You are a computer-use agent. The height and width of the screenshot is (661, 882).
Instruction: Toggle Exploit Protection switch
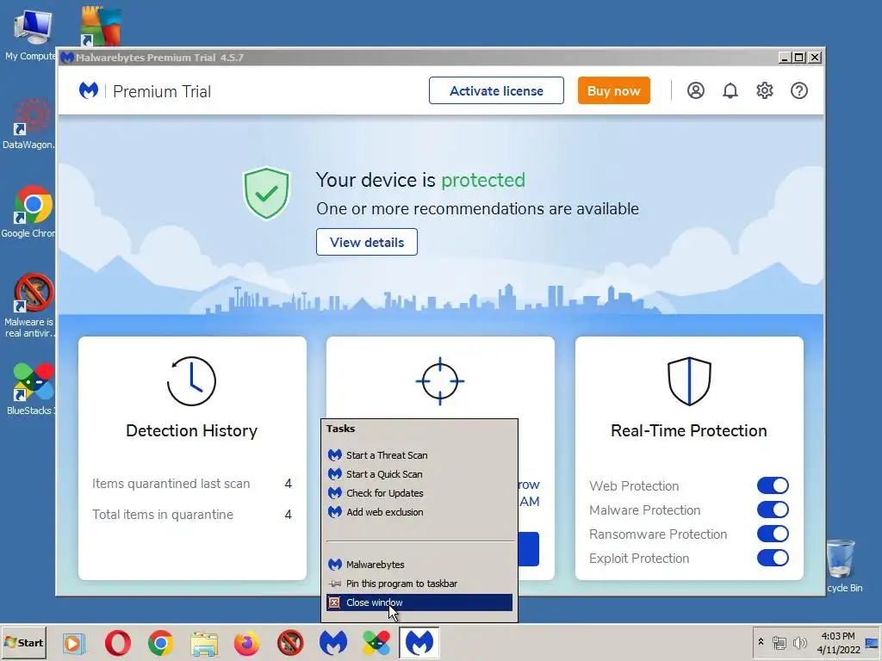(x=773, y=558)
